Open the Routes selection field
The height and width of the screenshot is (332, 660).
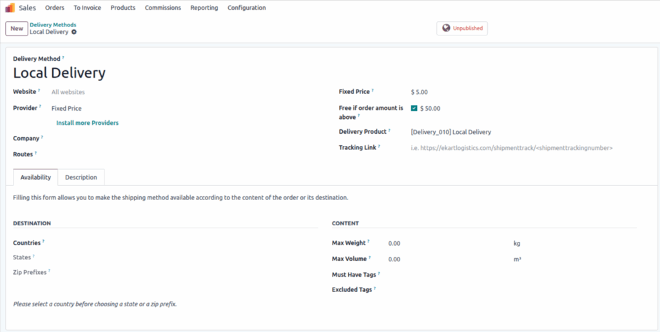pos(185,154)
